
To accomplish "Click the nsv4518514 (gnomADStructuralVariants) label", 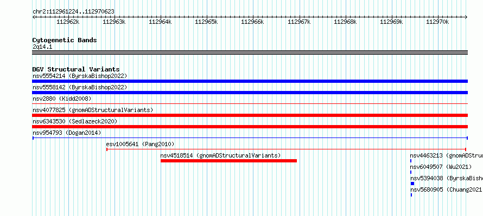I will [x=220, y=155].
